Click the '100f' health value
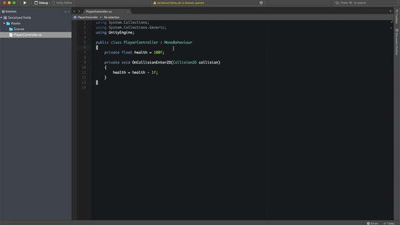This screenshot has height=225, width=400. click(x=158, y=52)
